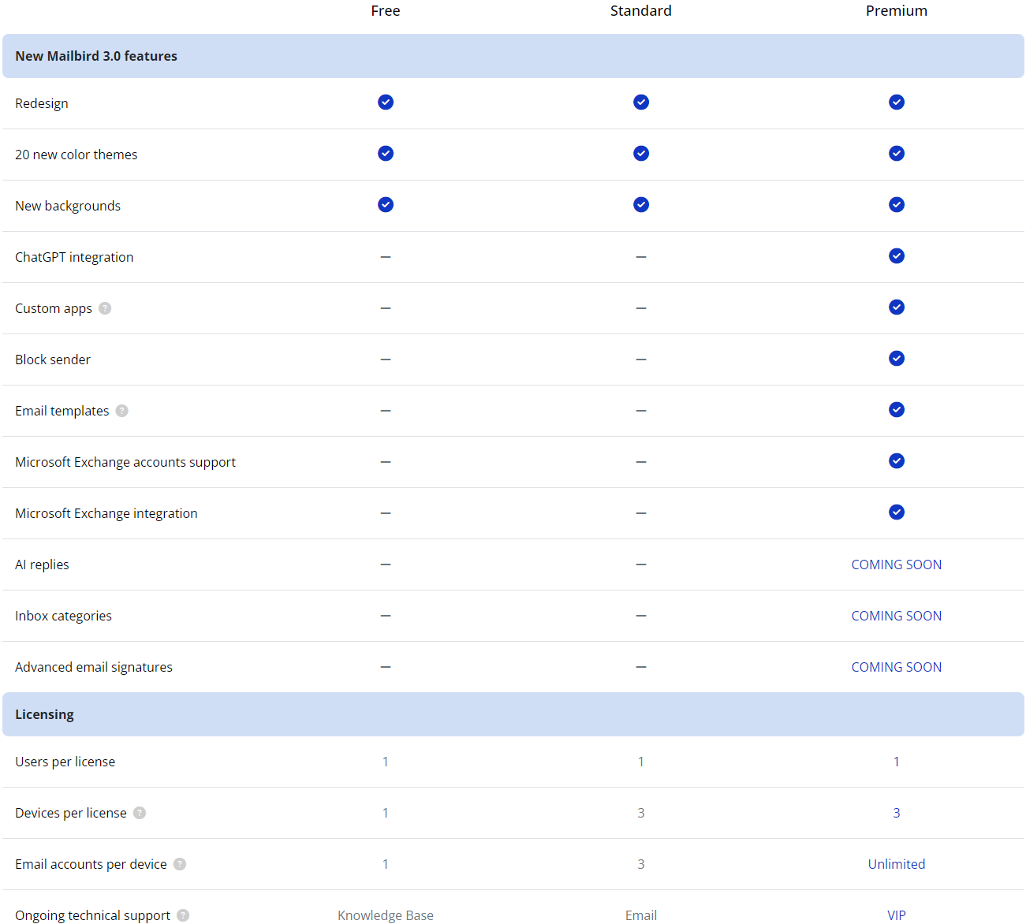Click the Redesign feature label
The image size is (1026, 924).
42,103
